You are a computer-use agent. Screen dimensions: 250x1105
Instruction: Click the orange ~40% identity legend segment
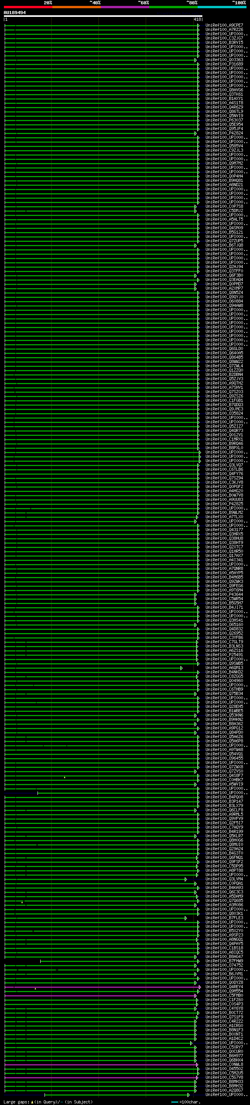pyautogui.click(x=77, y=7)
